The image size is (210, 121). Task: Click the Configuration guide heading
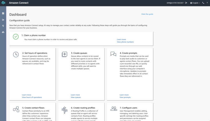[x=19, y=20]
